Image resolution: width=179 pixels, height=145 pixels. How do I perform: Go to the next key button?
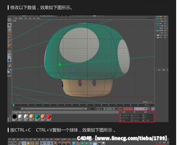pos(116,109)
